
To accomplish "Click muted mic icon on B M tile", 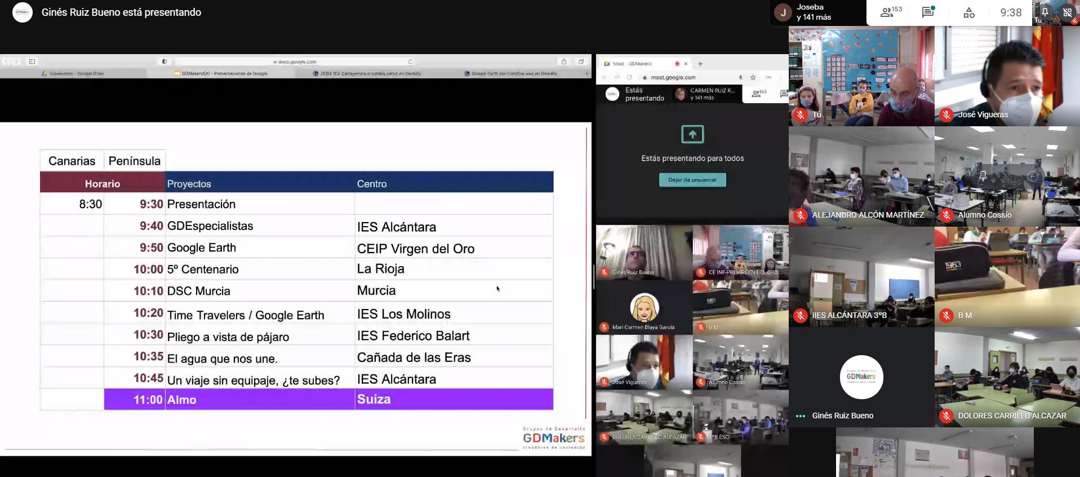I will pyautogui.click(x=946, y=316).
